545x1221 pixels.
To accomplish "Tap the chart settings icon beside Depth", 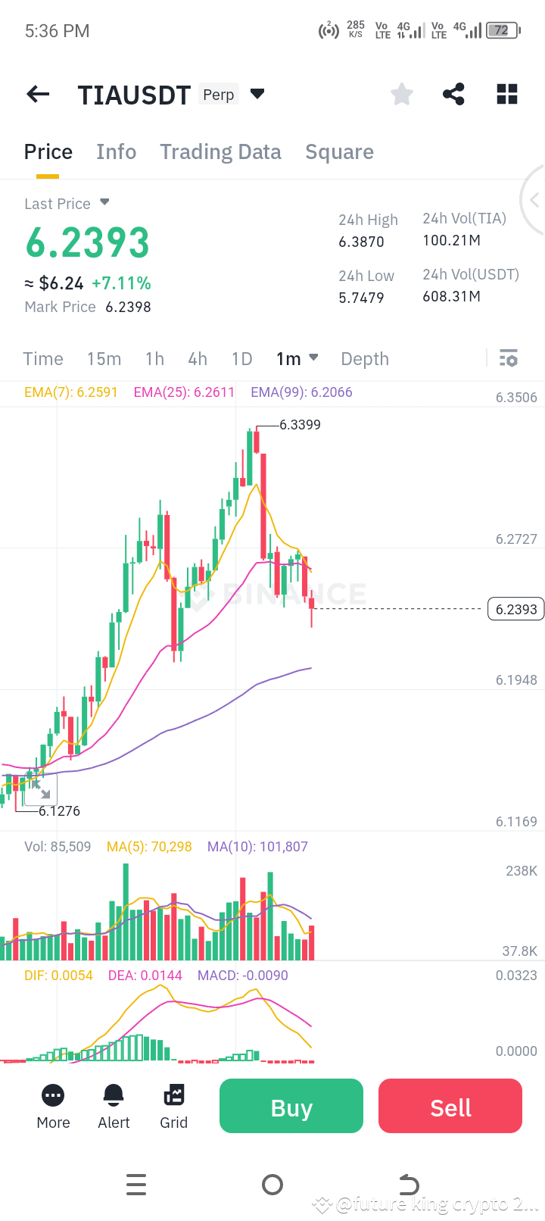I will pos(508,358).
